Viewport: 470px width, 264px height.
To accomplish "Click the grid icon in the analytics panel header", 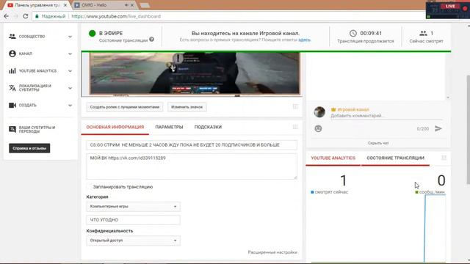I will (444, 158).
